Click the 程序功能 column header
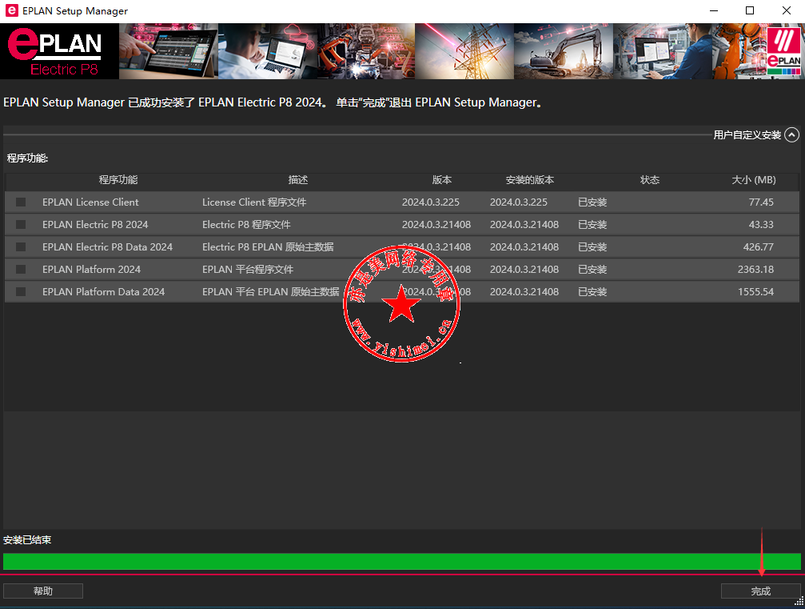The image size is (805, 609). coord(118,180)
